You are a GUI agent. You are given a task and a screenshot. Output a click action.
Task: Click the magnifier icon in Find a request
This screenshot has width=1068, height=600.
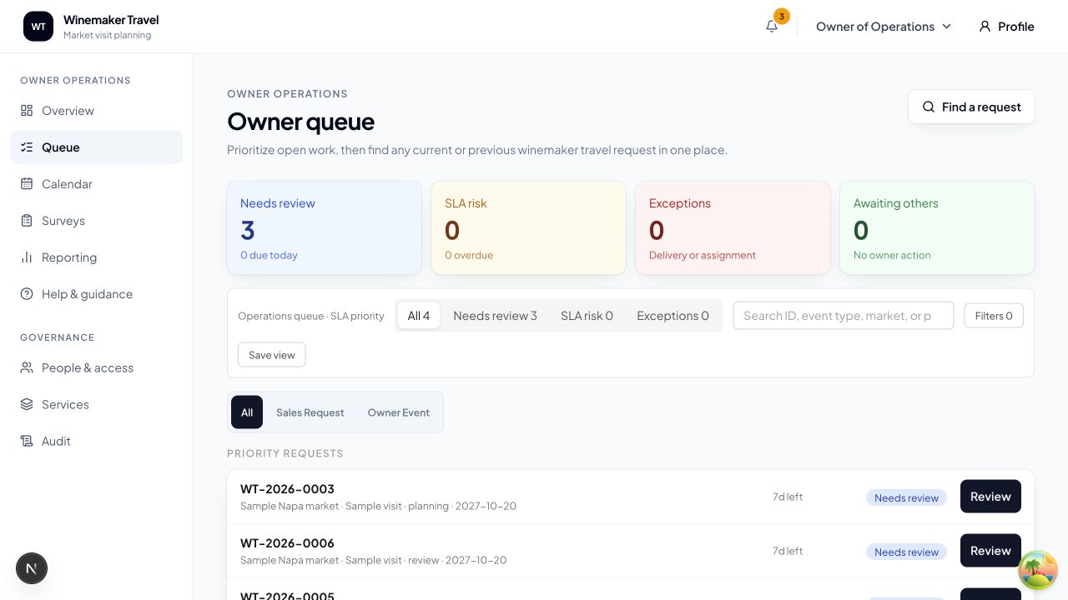(929, 107)
